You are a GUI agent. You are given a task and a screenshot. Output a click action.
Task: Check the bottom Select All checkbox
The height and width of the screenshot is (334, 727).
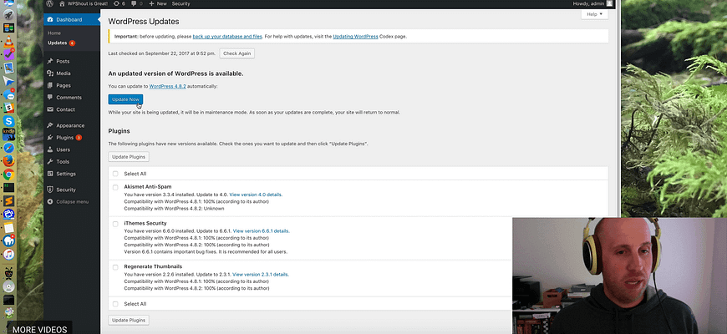pos(115,304)
